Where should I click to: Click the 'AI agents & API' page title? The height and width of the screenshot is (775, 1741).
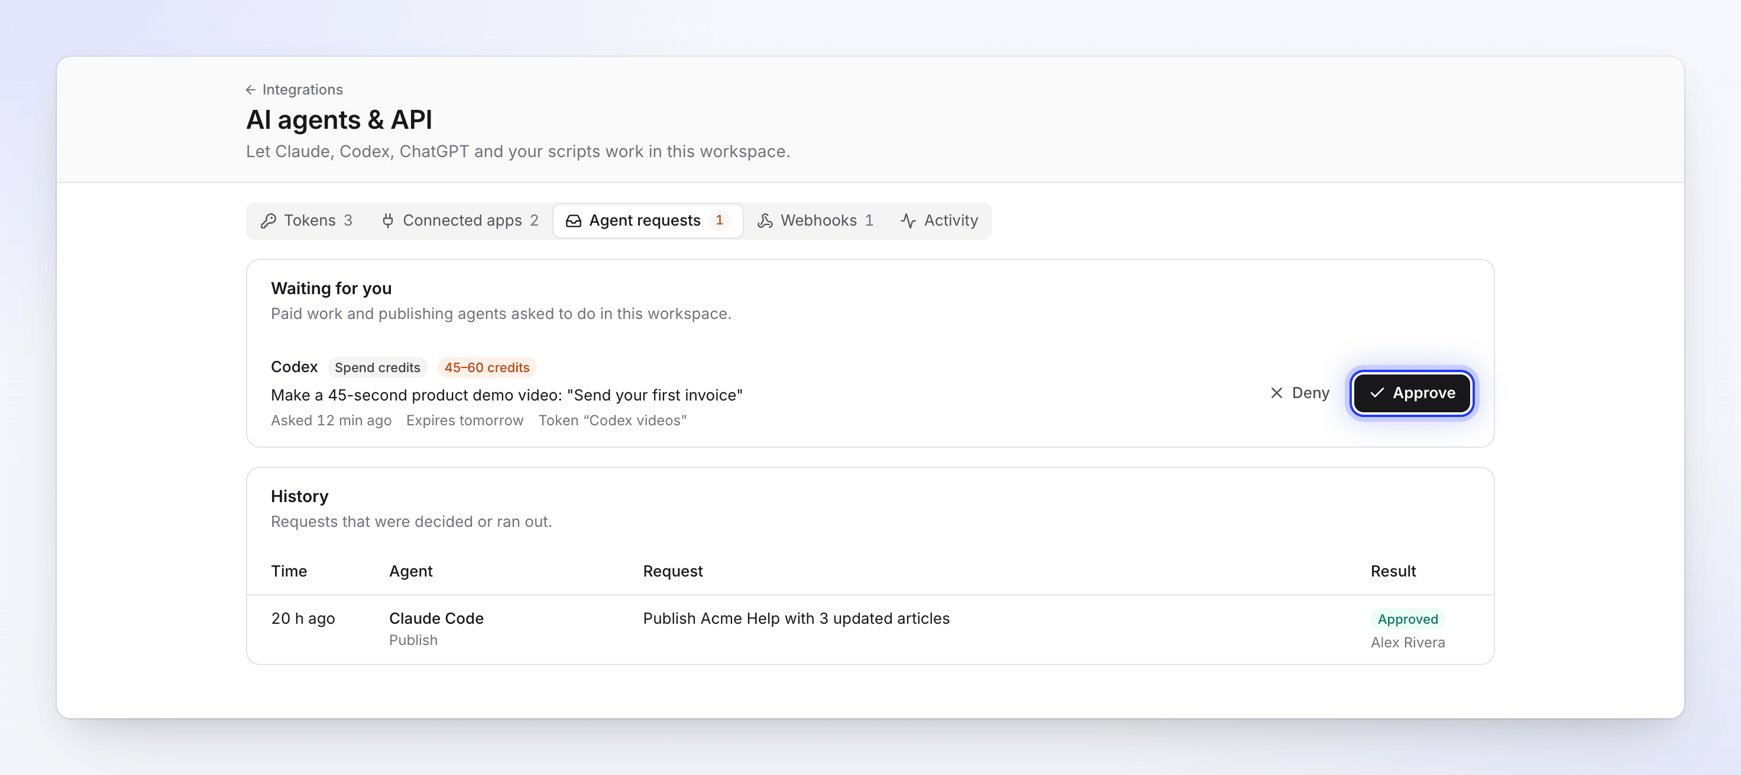339,119
